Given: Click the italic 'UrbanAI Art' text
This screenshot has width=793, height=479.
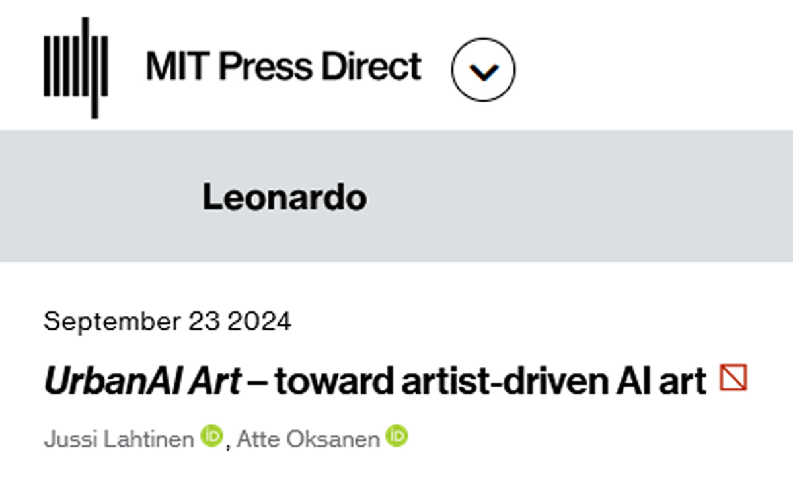Looking at the screenshot, I should click(x=142, y=381).
